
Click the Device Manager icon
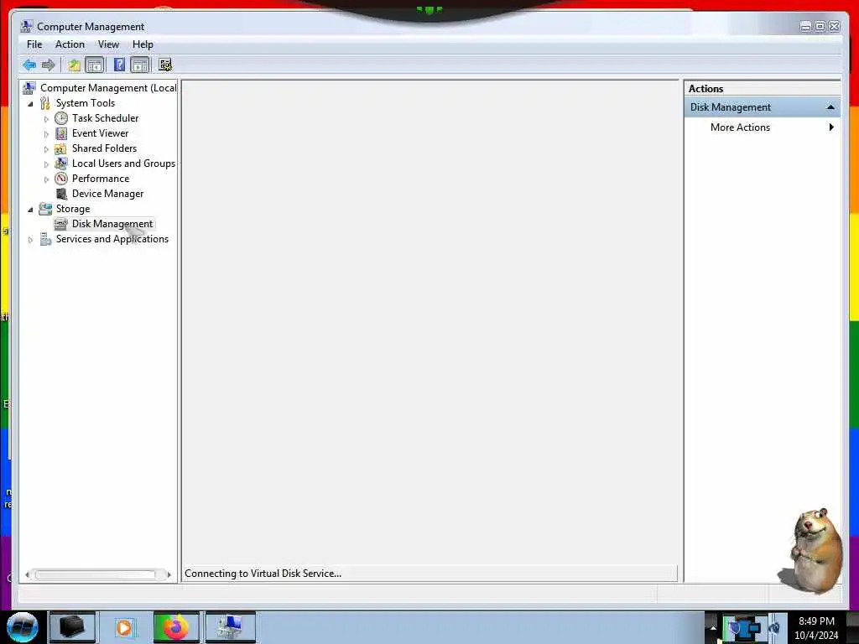pos(62,194)
